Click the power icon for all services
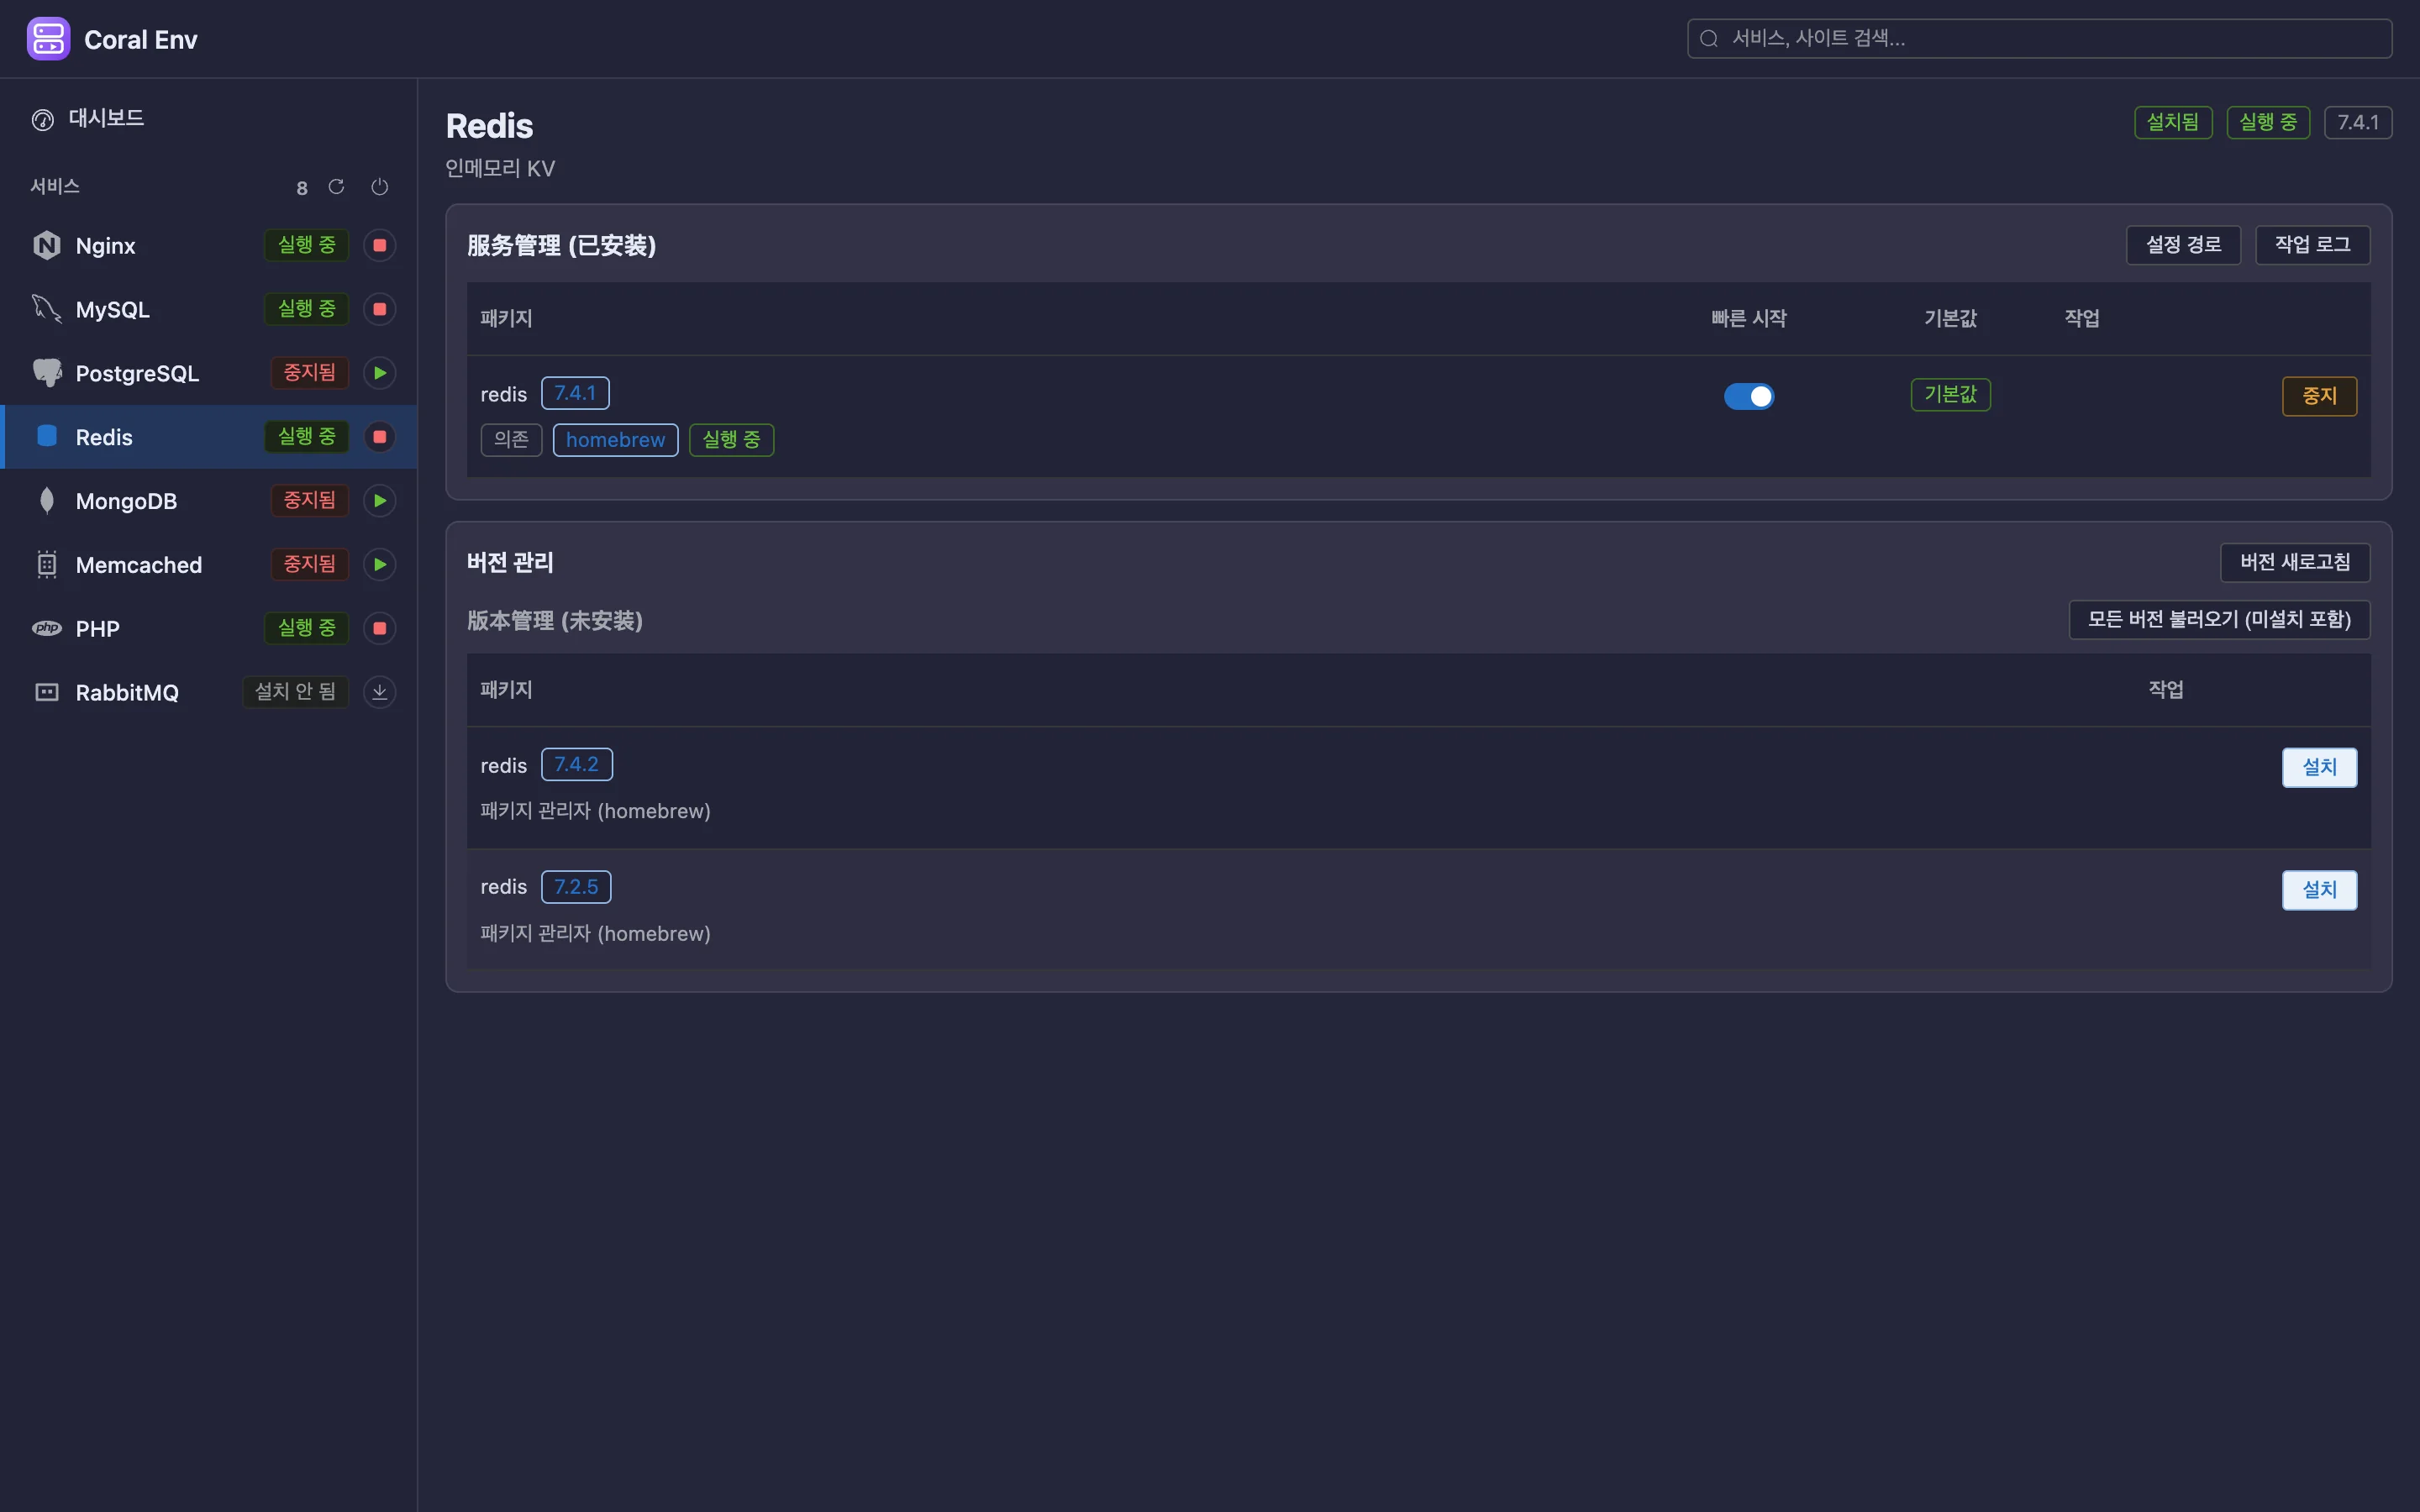The width and height of the screenshot is (2420, 1512). (379, 187)
